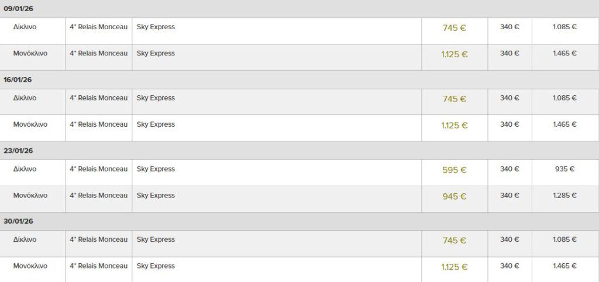The height and width of the screenshot is (282, 599).
Task: Click the 745 € price under 09/01/26
Action: 455,28
